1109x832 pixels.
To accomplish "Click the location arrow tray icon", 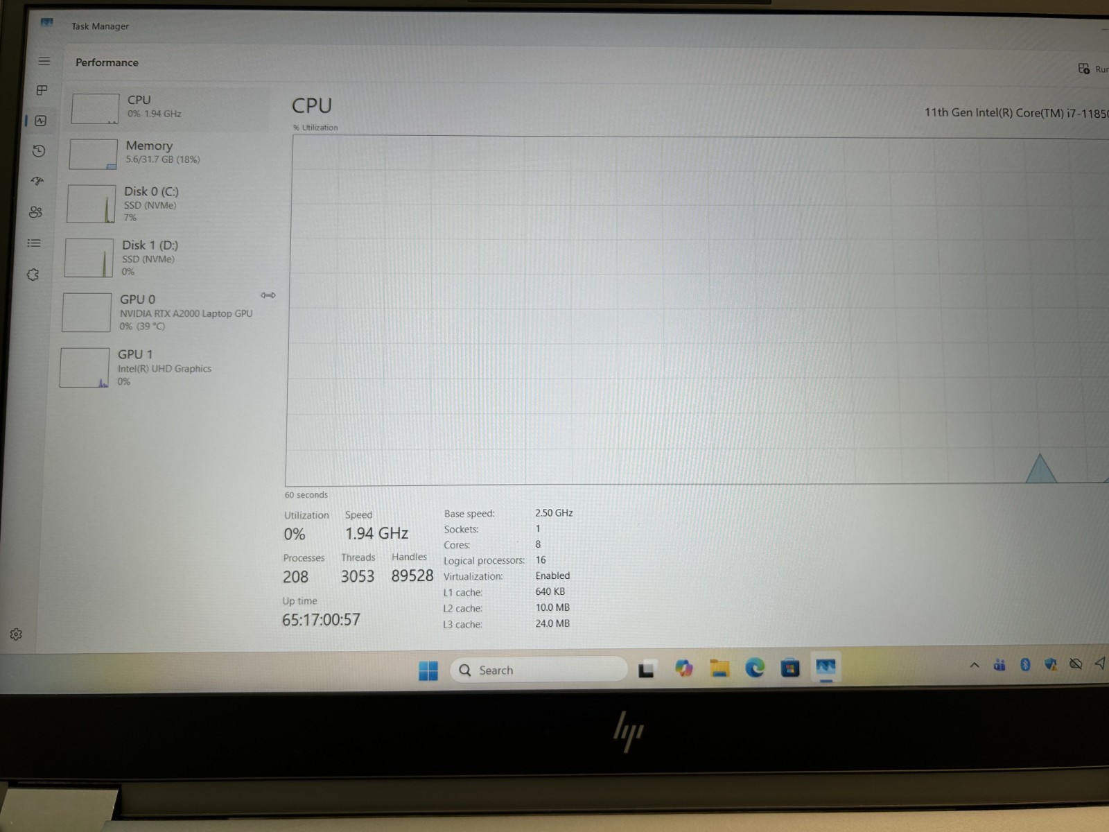I will [1100, 663].
